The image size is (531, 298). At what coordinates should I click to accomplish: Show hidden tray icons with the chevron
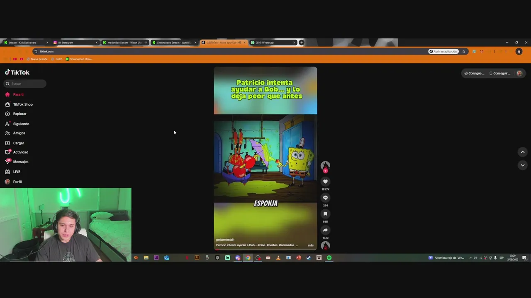click(470, 258)
